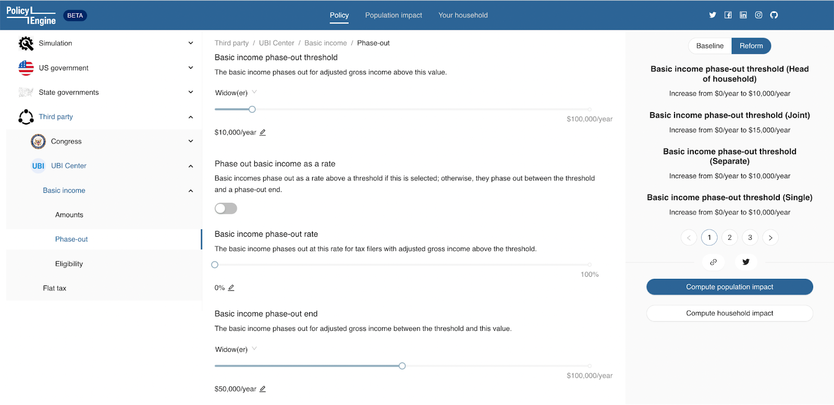The width and height of the screenshot is (834, 405).
Task: Toggle phase out basic income as a rate
Action: 226,208
